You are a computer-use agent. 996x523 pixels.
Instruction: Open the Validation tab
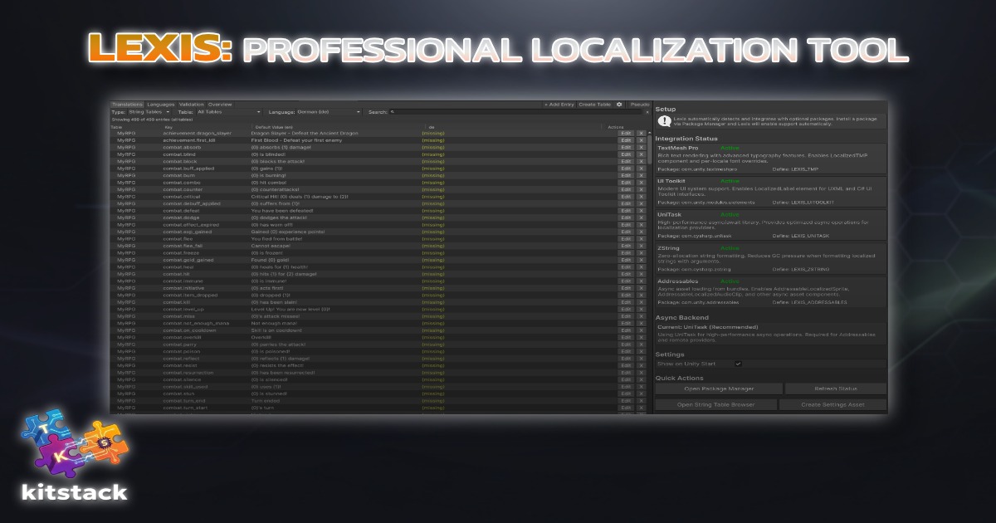point(192,105)
